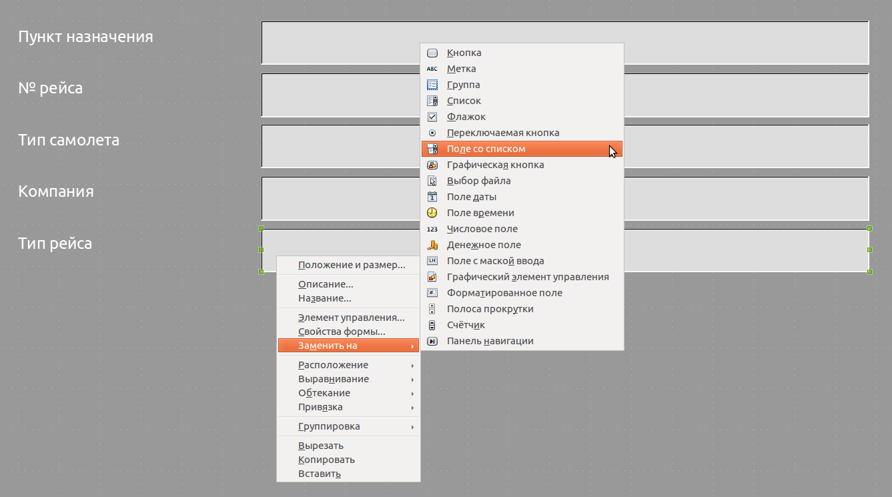Click the Денежное поле coins icon
The width and height of the screenshot is (892, 497).
click(x=432, y=245)
